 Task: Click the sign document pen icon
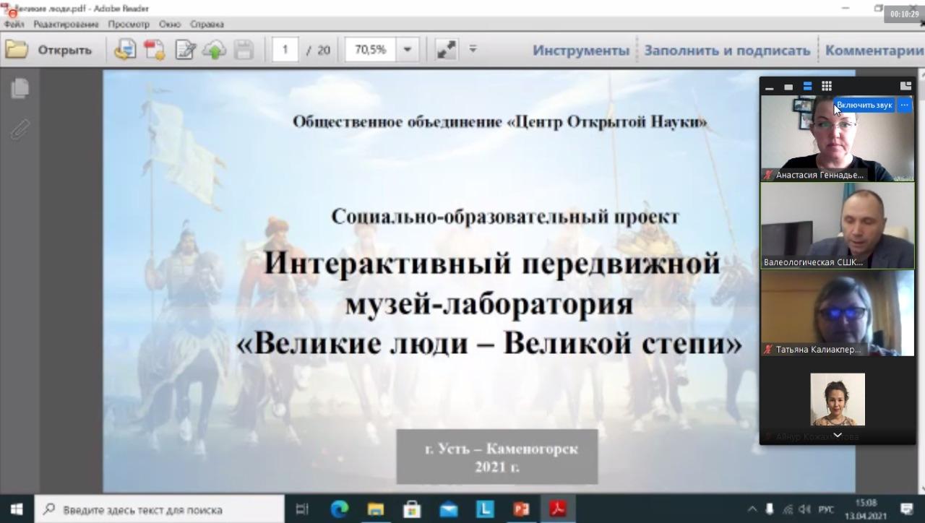point(185,50)
